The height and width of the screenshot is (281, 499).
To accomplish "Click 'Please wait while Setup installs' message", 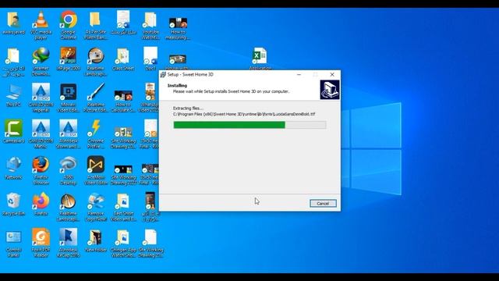I will pos(231,91).
